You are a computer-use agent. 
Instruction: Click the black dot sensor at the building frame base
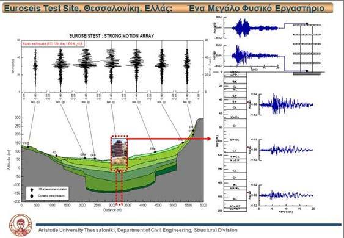pyautogui.click(x=307, y=71)
